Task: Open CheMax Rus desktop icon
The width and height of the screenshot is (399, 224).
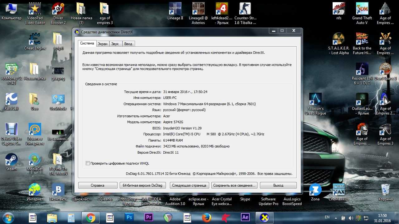Action: pyautogui.click(x=339, y=192)
